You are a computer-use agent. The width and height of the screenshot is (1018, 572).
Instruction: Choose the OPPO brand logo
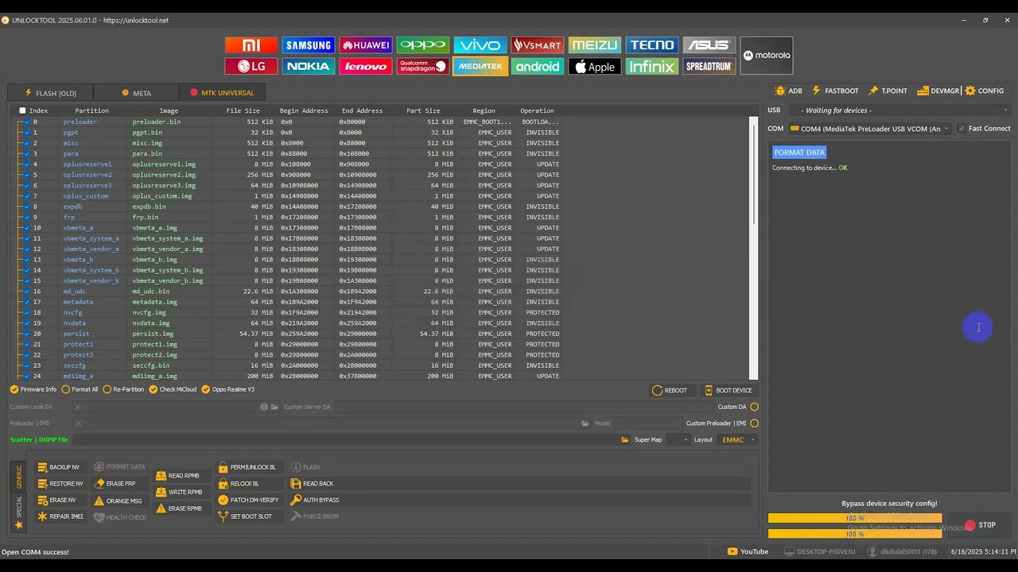click(423, 45)
